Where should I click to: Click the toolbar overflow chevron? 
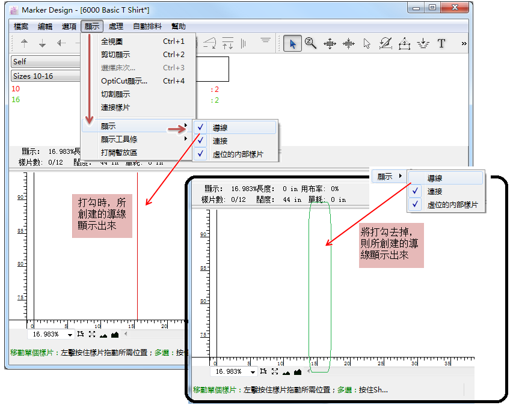tap(464, 43)
